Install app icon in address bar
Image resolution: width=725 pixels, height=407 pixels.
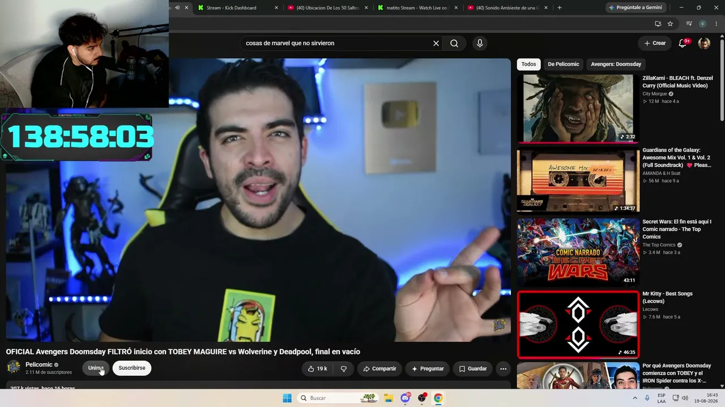click(658, 24)
